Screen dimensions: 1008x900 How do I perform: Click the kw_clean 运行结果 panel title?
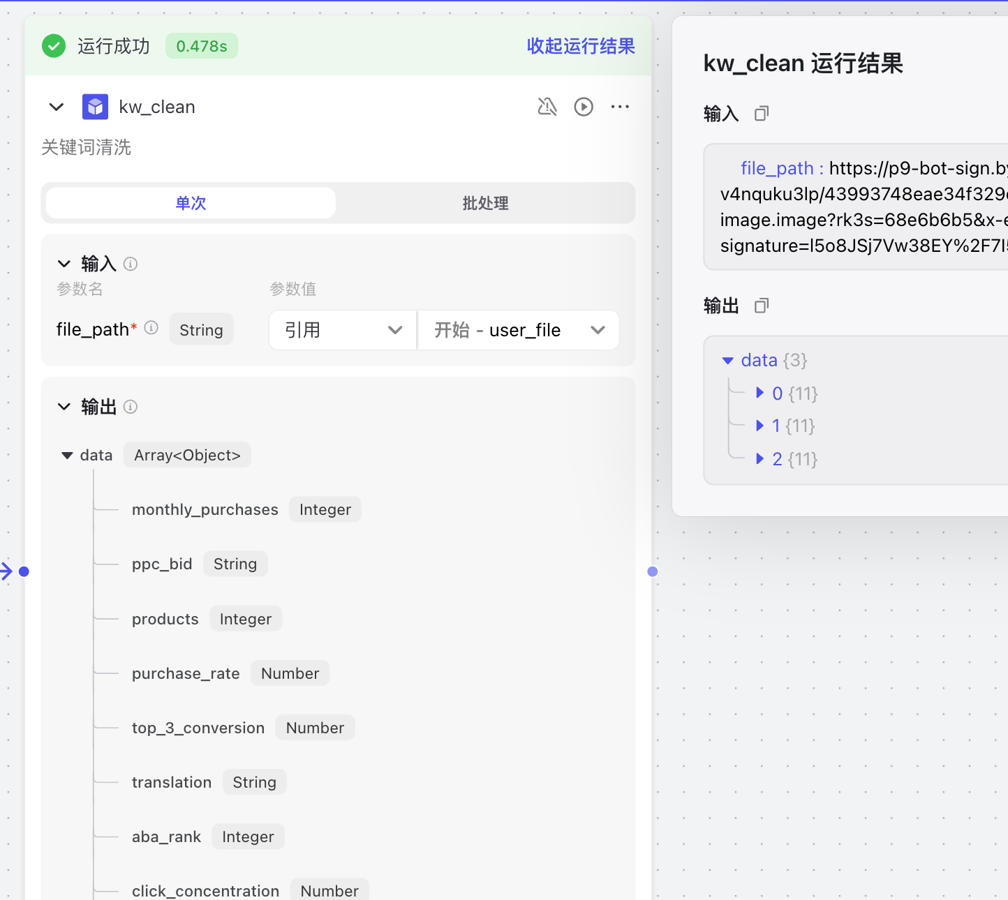click(803, 63)
